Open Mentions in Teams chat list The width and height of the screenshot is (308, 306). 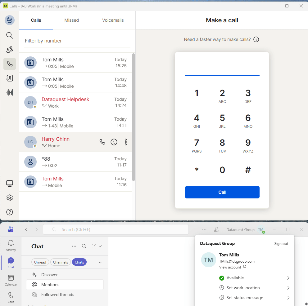tap(65, 285)
